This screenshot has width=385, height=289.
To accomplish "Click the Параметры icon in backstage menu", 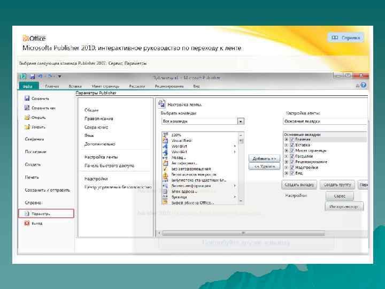I will (x=27, y=214).
